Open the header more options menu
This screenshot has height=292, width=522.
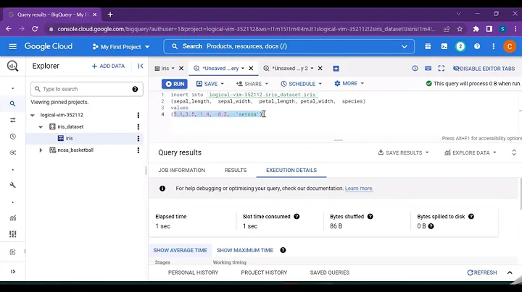tap(494, 46)
